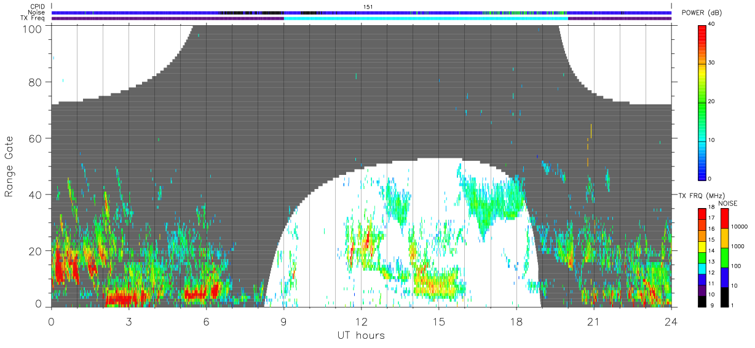Click the black bottom block of TX FRQ colorbar

[x=702, y=301]
